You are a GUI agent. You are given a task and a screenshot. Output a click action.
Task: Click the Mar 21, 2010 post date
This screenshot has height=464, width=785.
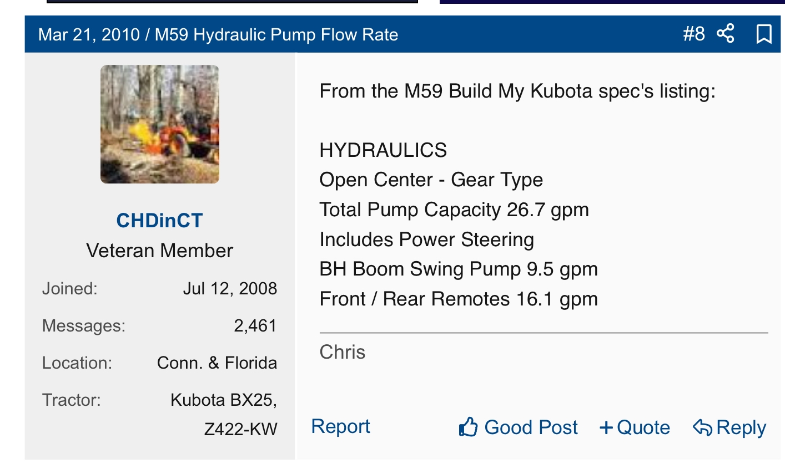point(89,35)
